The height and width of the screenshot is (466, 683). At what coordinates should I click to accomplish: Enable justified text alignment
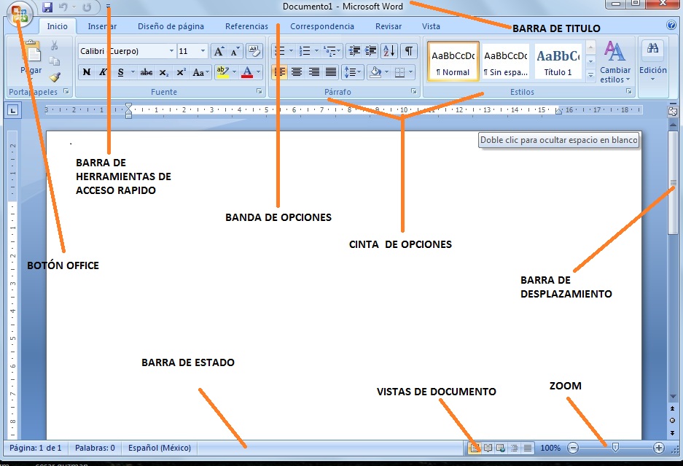coord(331,72)
